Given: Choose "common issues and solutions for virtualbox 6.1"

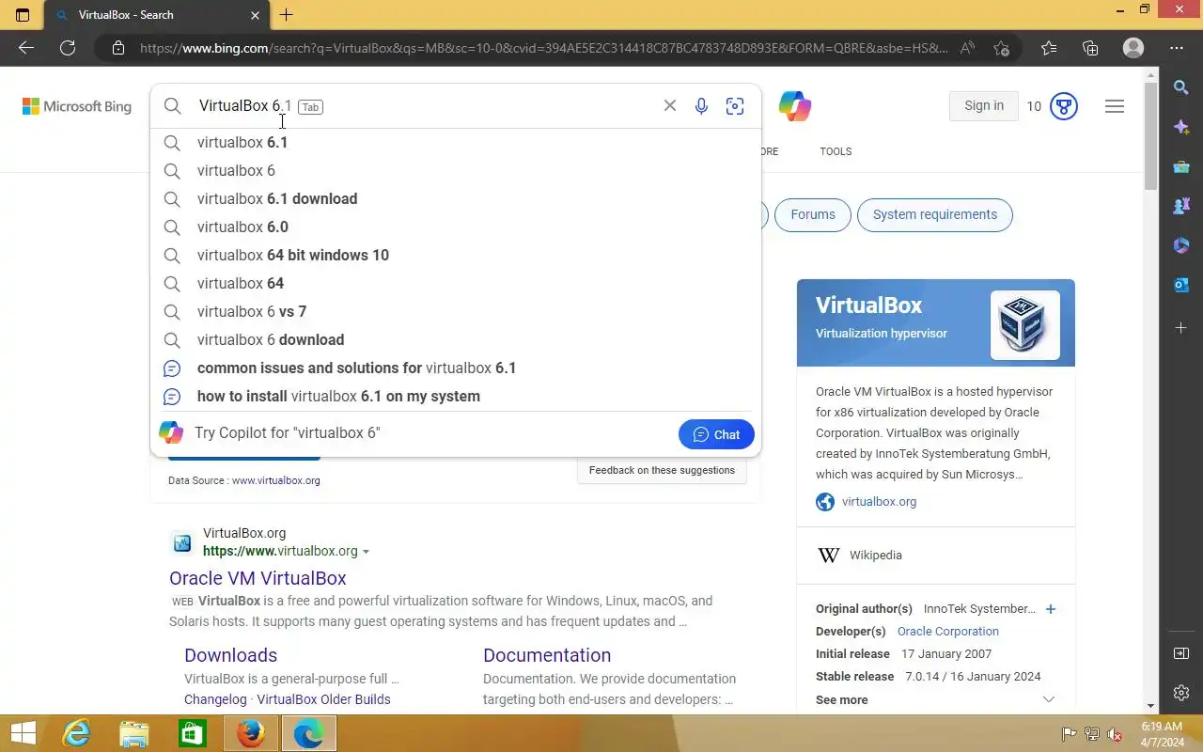Looking at the screenshot, I should tap(455, 368).
